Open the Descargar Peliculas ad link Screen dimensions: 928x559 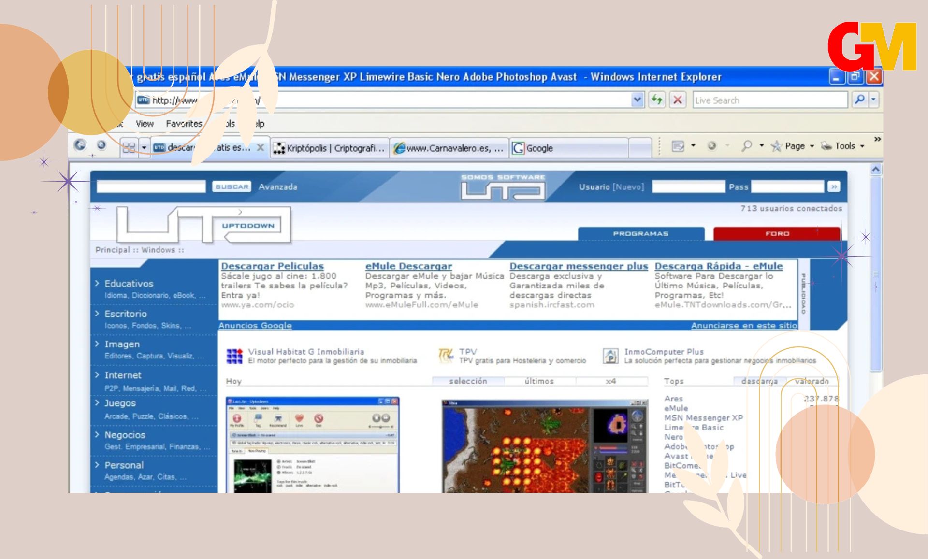(273, 266)
